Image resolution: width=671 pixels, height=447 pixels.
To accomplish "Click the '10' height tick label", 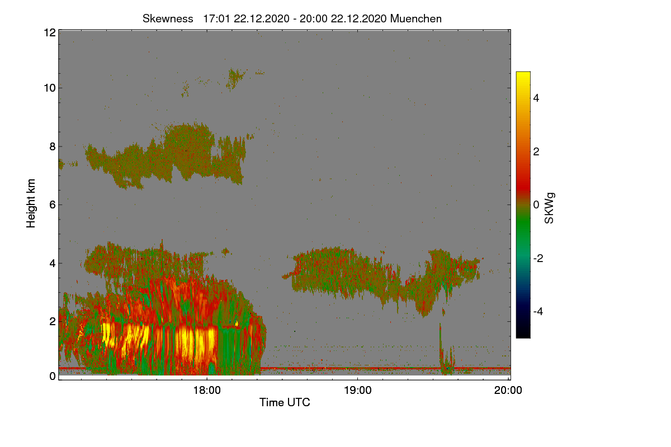I will tap(49, 88).
